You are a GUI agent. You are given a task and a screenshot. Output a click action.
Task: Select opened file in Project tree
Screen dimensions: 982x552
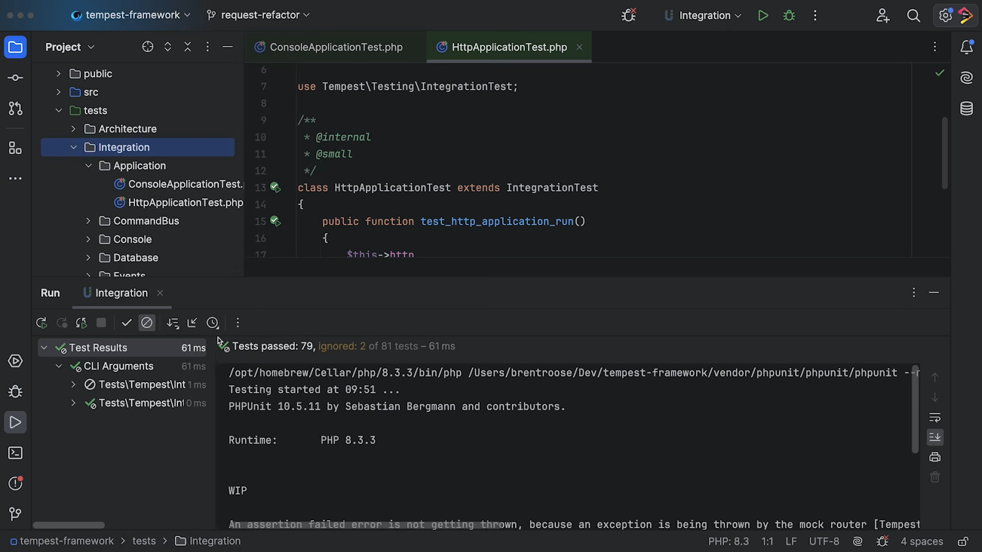147,47
